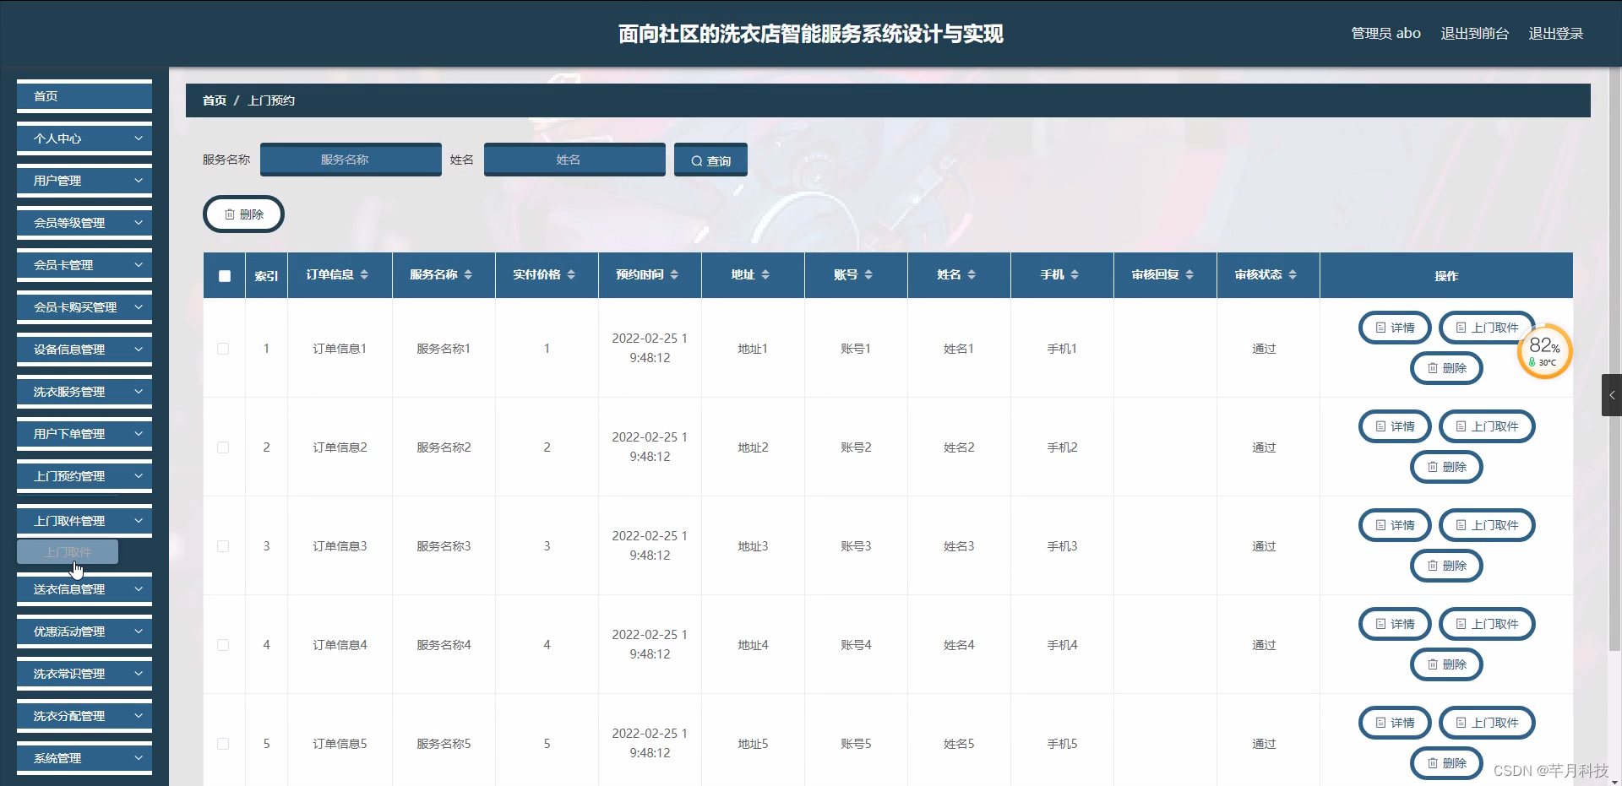1622x786 pixels.
Task: Click the thermometer icon in the weather widget
Action: pos(1532,362)
